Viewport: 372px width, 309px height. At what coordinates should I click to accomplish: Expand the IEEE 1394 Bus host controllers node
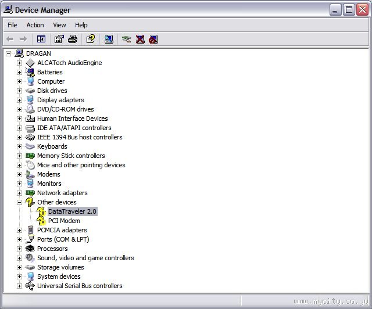[19, 137]
